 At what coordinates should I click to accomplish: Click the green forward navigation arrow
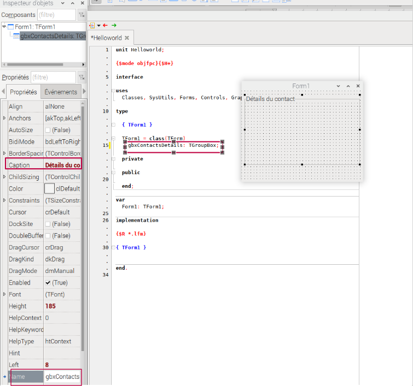coord(114,25)
